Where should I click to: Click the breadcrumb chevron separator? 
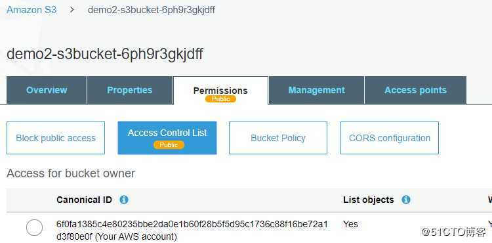72,10
